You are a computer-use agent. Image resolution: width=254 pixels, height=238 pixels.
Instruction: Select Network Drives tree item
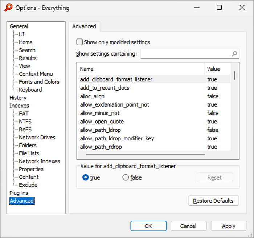pos(37,138)
